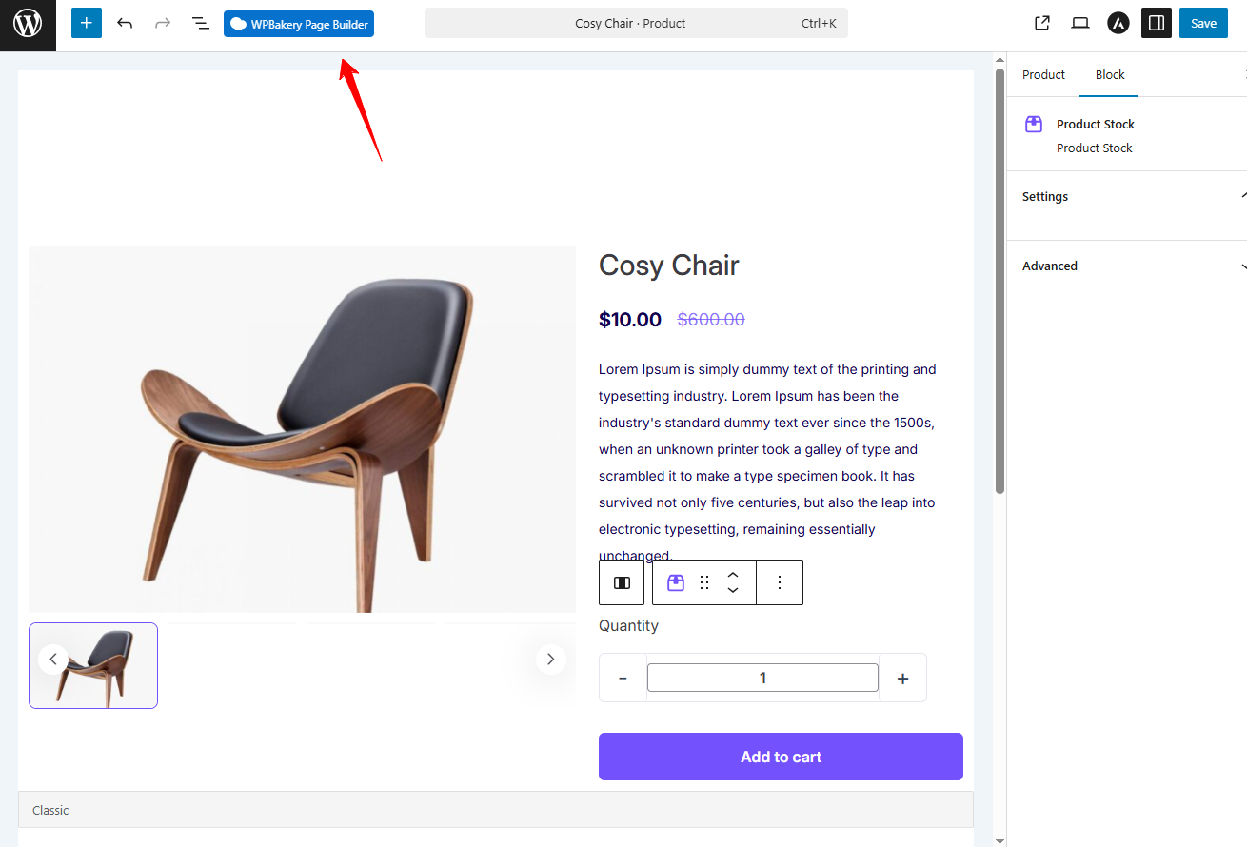This screenshot has width=1247, height=847.
Task: Click the blue Save button
Action: tap(1203, 23)
